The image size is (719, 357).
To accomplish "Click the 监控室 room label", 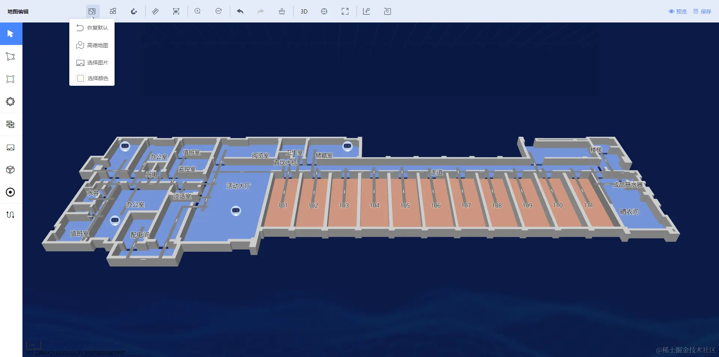I will pos(187,169).
